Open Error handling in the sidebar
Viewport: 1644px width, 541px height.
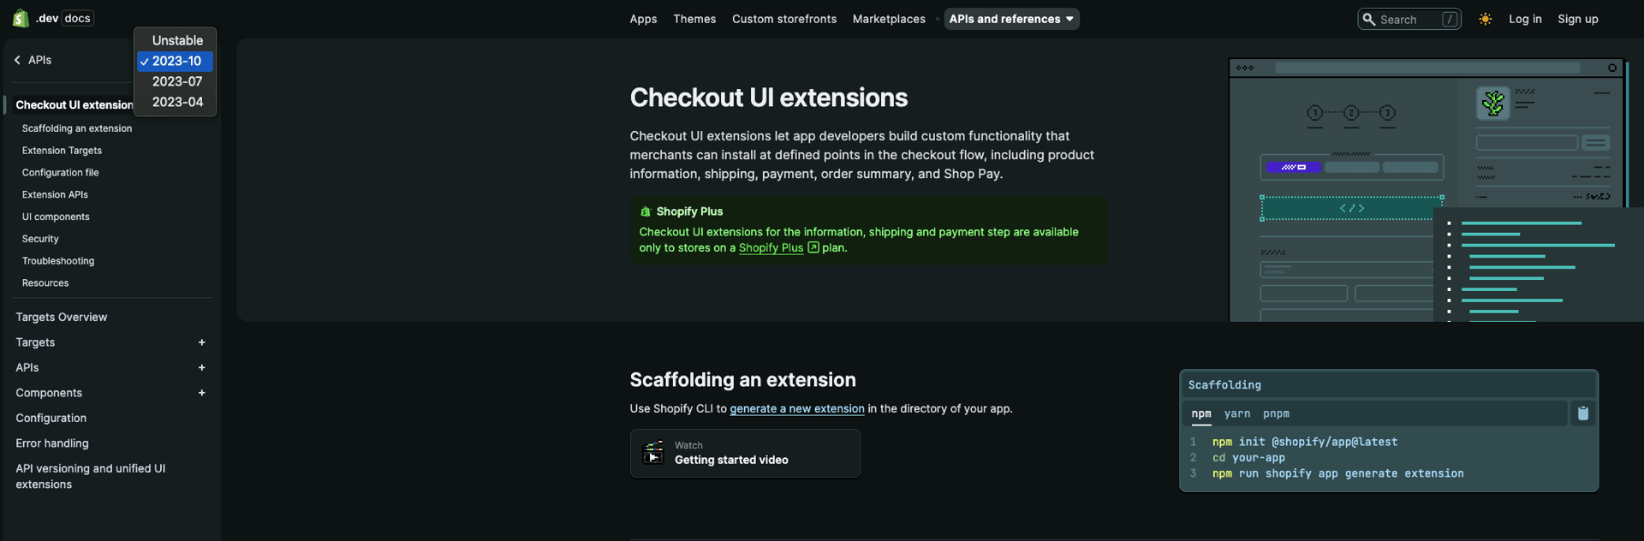point(52,443)
